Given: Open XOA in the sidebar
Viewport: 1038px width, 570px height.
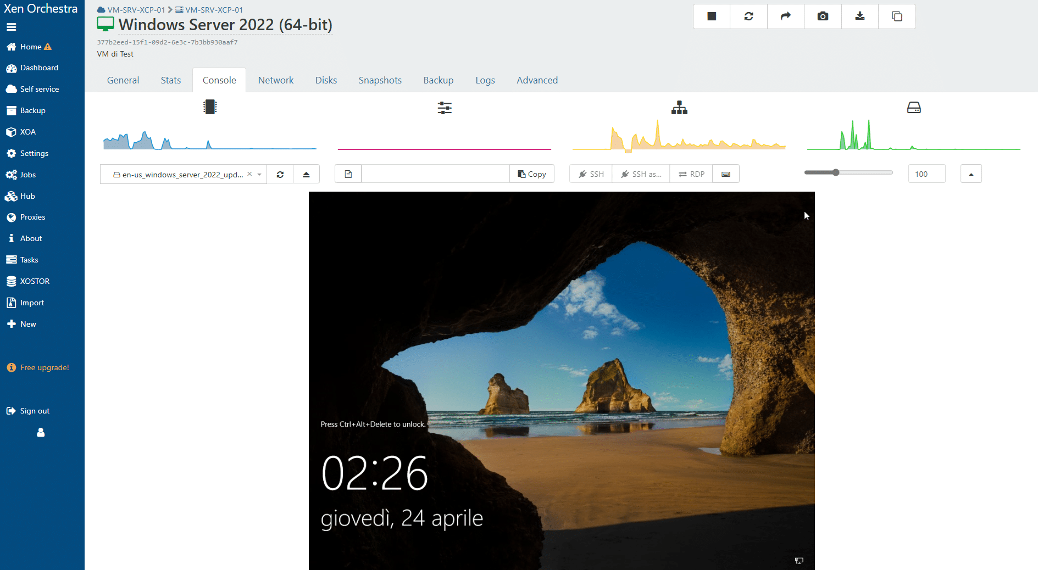Looking at the screenshot, I should pyautogui.click(x=21, y=132).
